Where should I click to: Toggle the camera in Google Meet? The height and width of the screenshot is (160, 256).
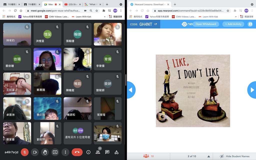35,152
